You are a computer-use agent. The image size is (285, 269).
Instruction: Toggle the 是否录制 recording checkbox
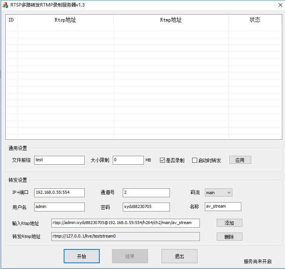pyautogui.click(x=163, y=160)
